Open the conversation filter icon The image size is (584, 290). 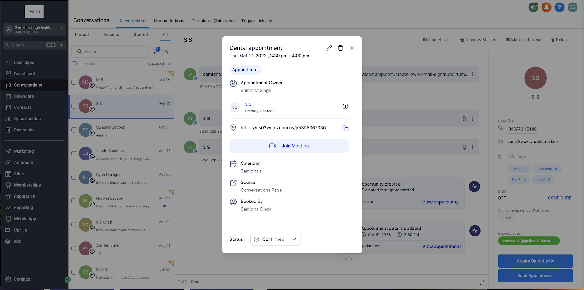[155, 51]
